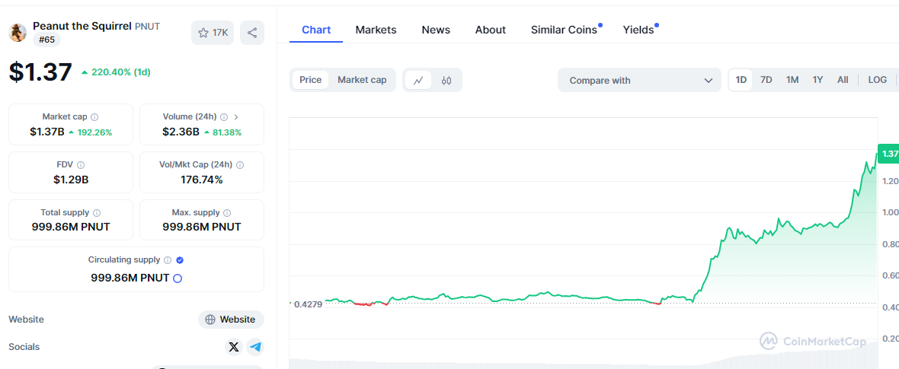Select the 1D time range
Viewport: 899px width, 369px height.
click(741, 80)
